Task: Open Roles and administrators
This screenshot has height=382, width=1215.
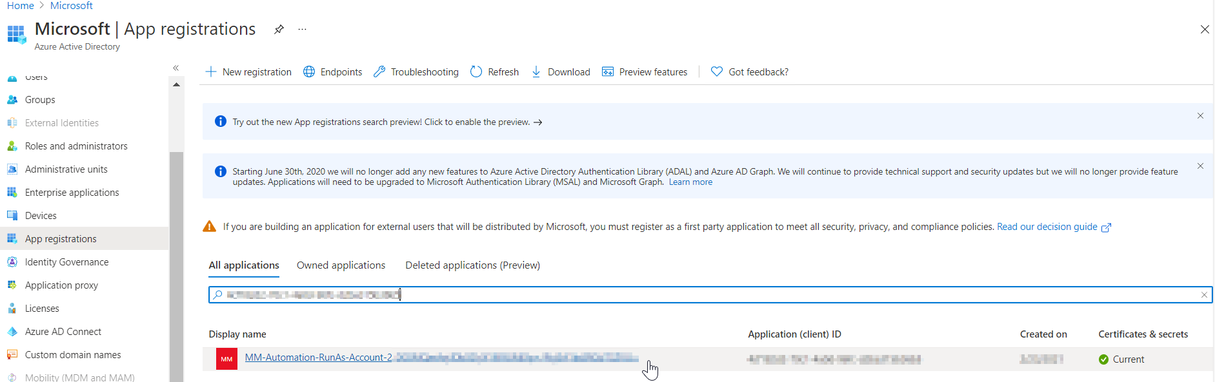Action: 76,146
